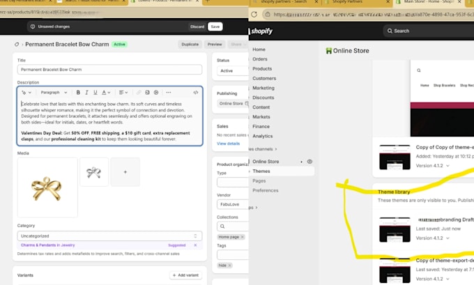Select the gold bow charm media thumbnail

pos(47,187)
